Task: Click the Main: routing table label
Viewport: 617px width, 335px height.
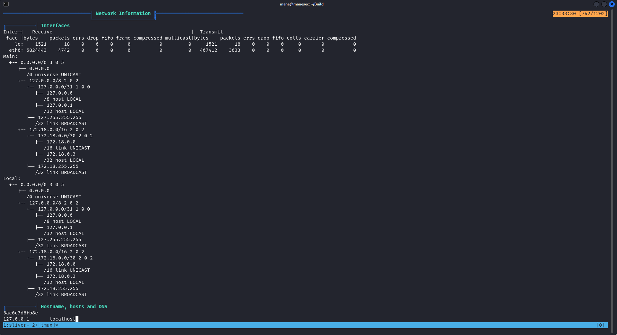Action: [x=10, y=56]
